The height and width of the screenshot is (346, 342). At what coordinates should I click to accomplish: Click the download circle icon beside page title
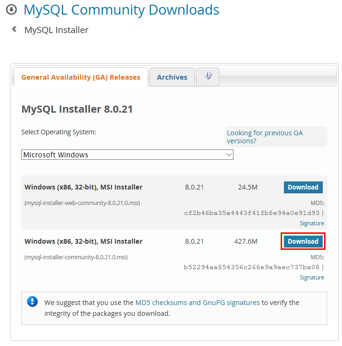(x=11, y=10)
